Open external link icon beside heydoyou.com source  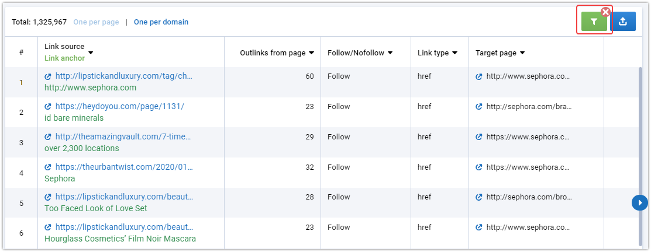pyautogui.click(x=48, y=107)
